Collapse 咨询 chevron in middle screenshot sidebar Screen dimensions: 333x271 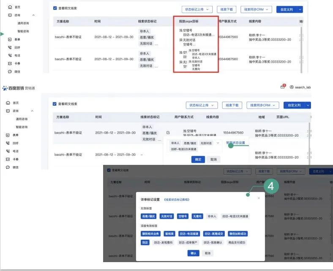point(32,111)
